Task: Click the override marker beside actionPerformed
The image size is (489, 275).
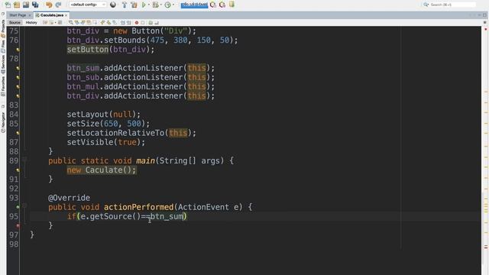Action: 18,207
